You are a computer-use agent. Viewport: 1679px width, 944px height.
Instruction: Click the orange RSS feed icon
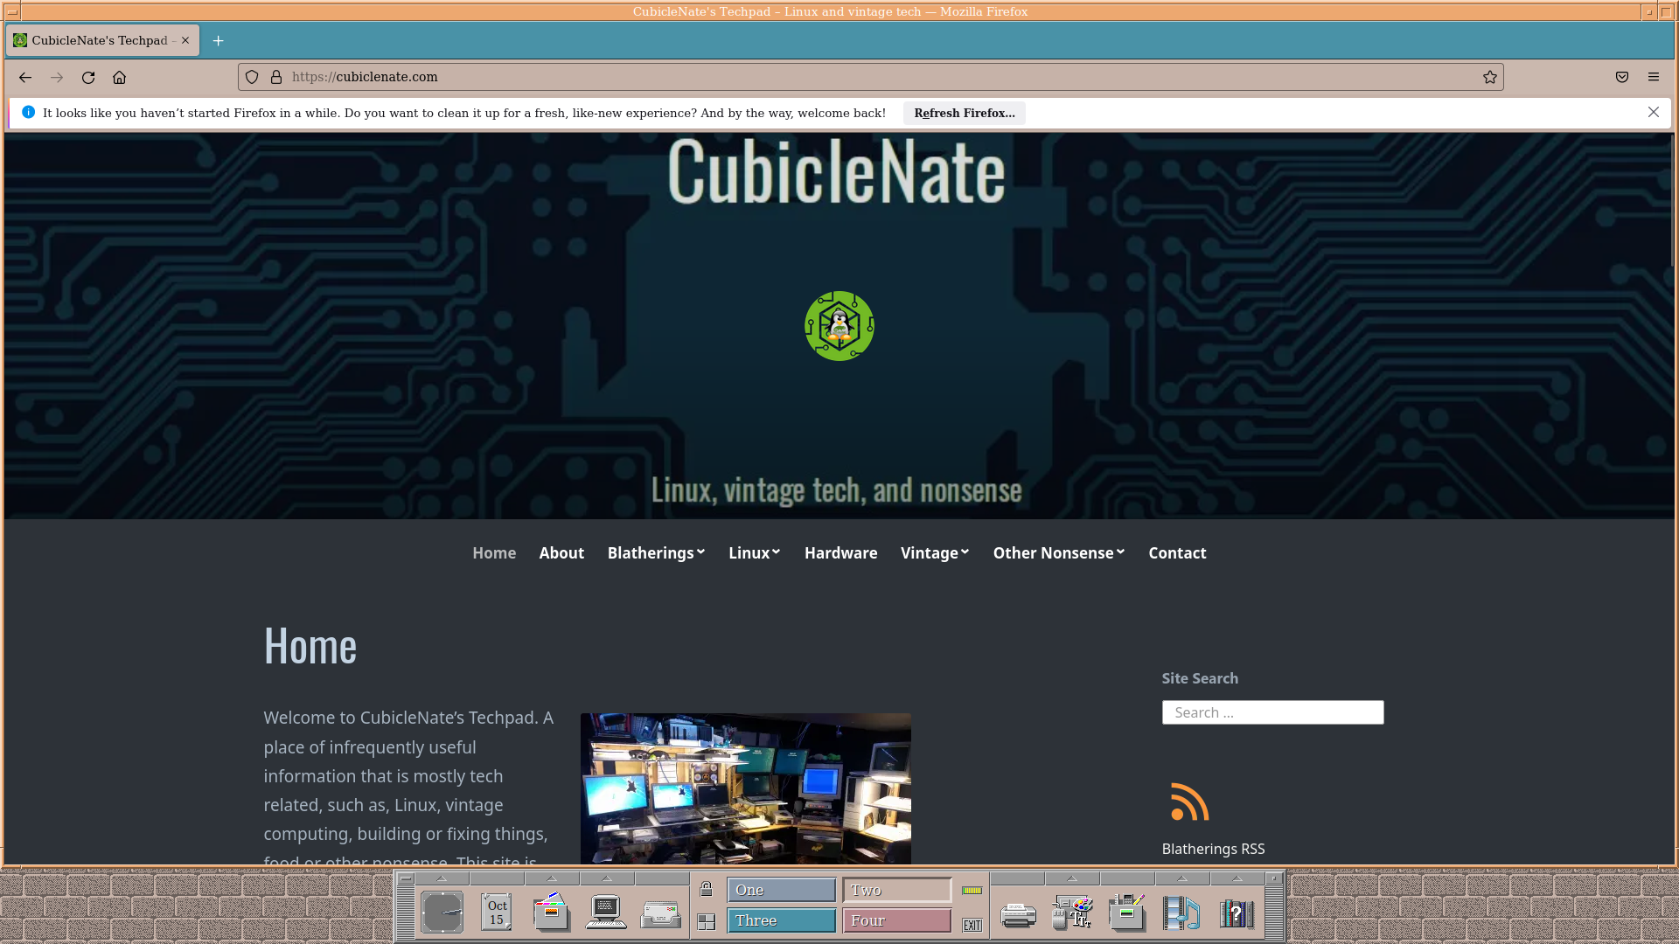(x=1189, y=802)
